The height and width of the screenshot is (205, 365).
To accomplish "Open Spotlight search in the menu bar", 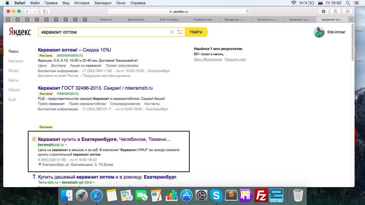I will coord(348,3).
